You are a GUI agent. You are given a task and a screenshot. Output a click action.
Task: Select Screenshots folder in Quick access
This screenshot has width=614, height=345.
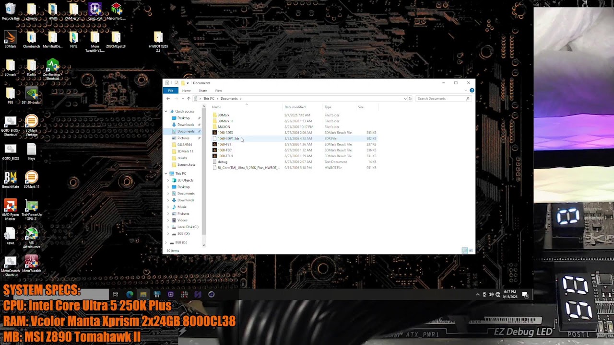point(186,164)
